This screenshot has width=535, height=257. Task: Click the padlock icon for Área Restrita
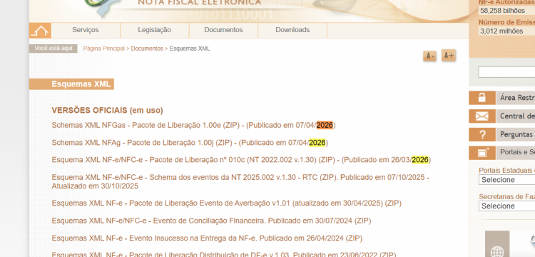(482, 98)
